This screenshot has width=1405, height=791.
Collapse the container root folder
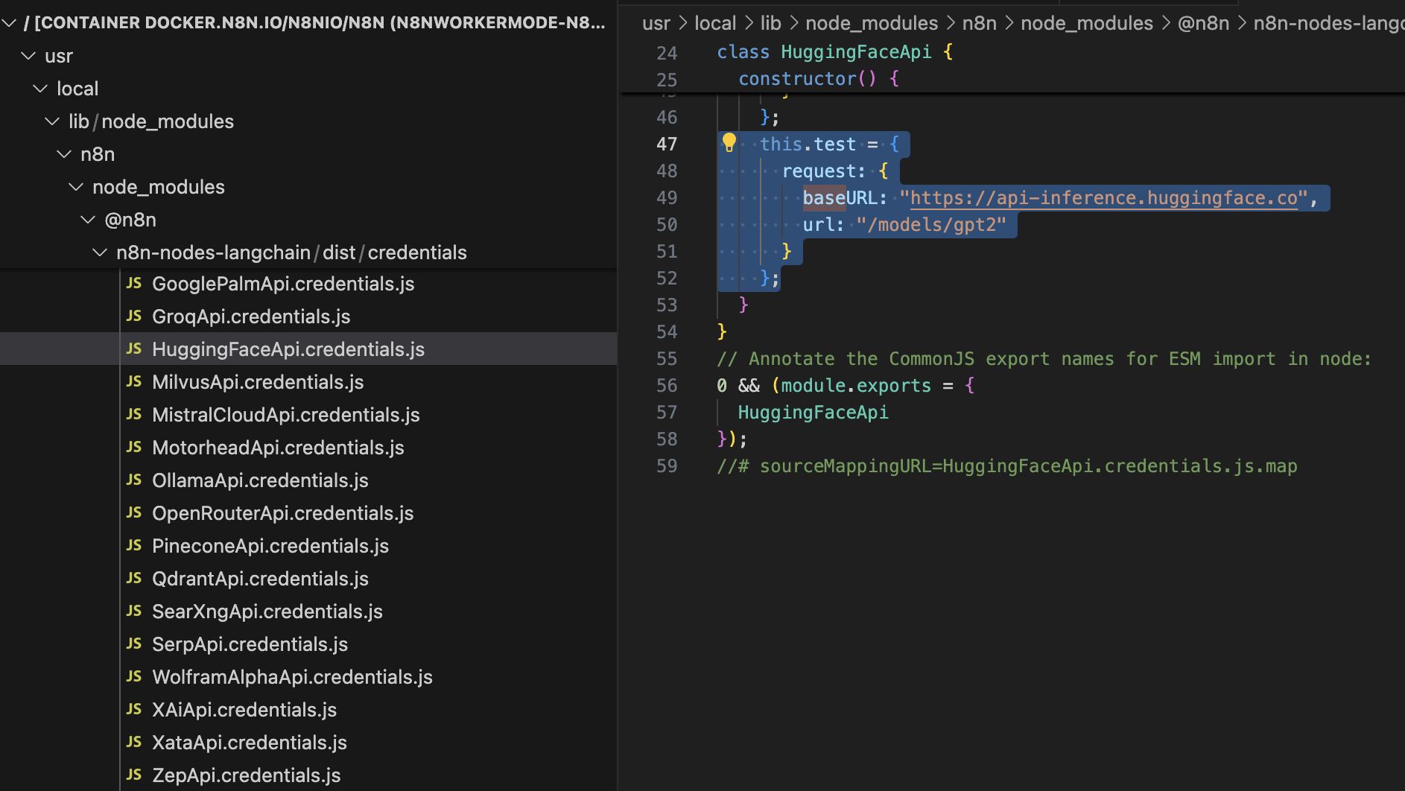[10, 23]
